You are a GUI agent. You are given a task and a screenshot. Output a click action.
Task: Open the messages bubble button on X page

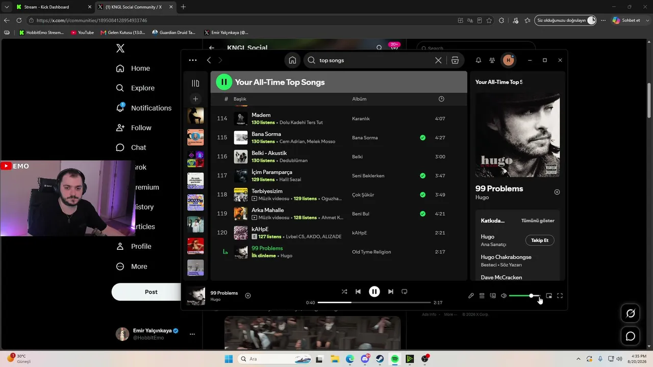(631, 336)
